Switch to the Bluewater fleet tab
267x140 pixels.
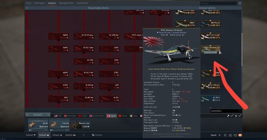66,3
